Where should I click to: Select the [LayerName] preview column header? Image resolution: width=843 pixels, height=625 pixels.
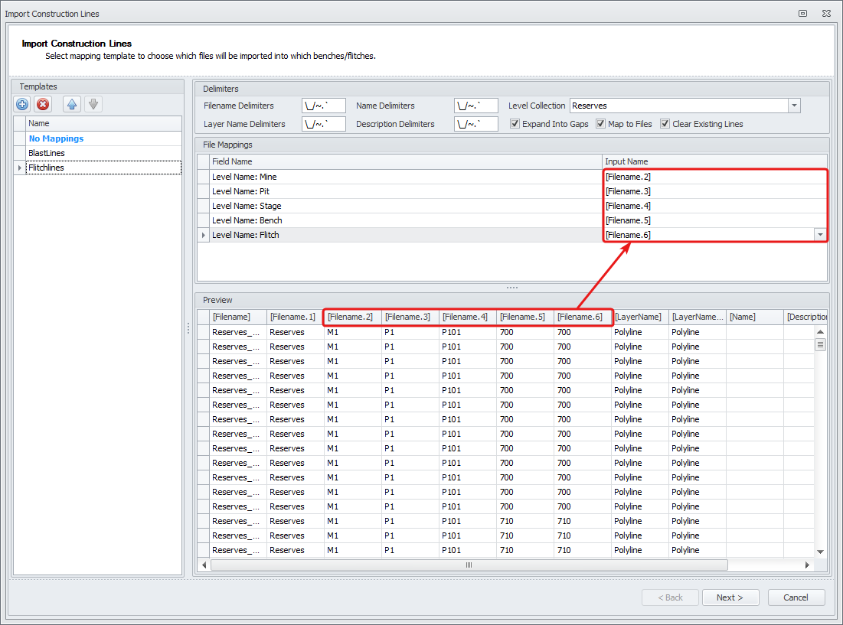[639, 317]
